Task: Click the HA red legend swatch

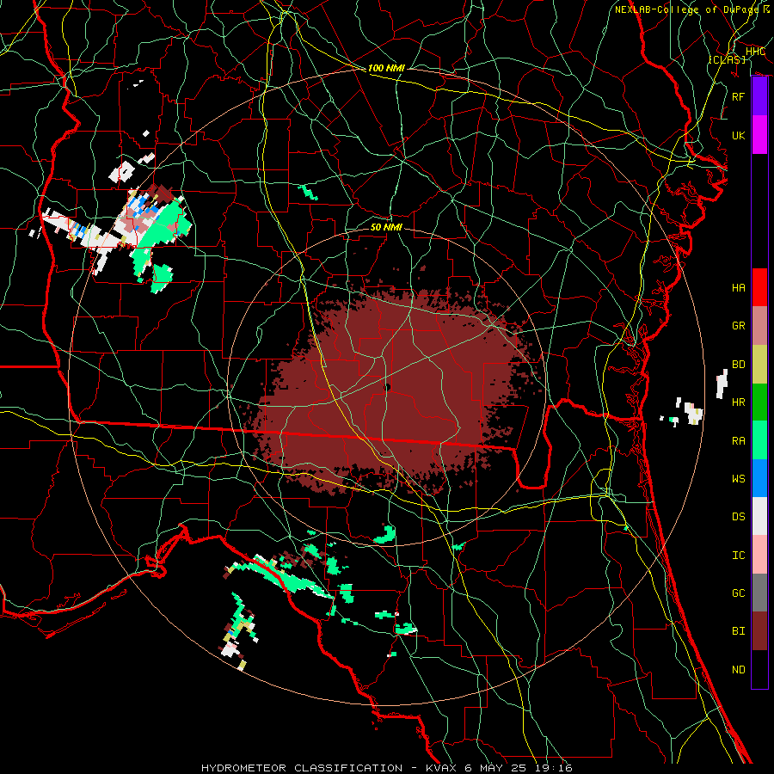Action: tap(759, 287)
